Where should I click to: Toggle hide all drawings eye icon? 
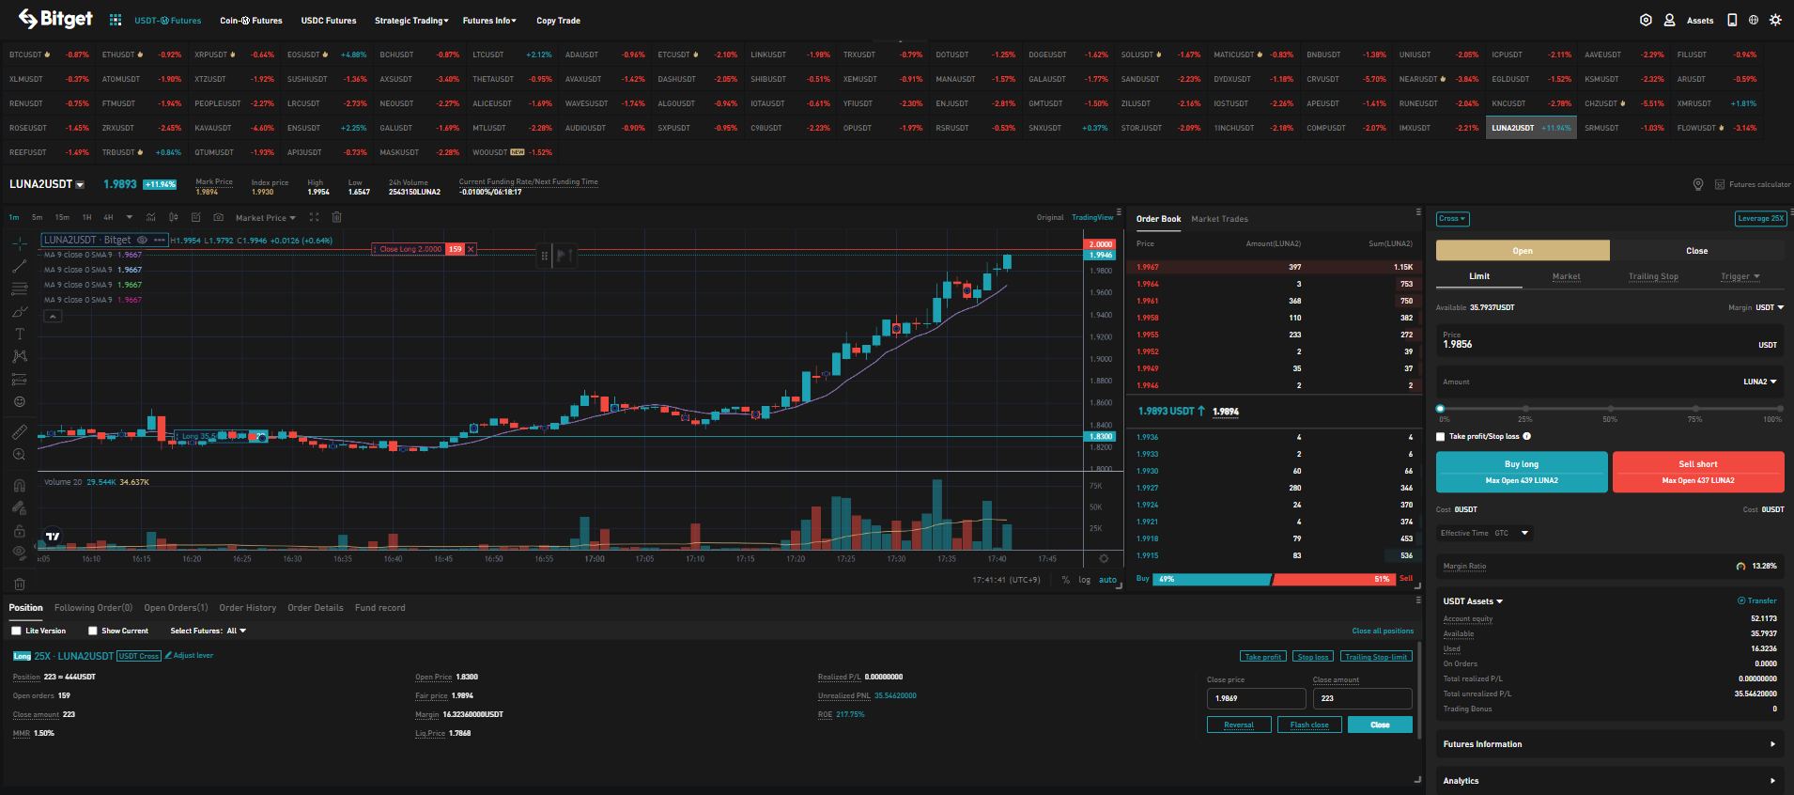pos(19,553)
